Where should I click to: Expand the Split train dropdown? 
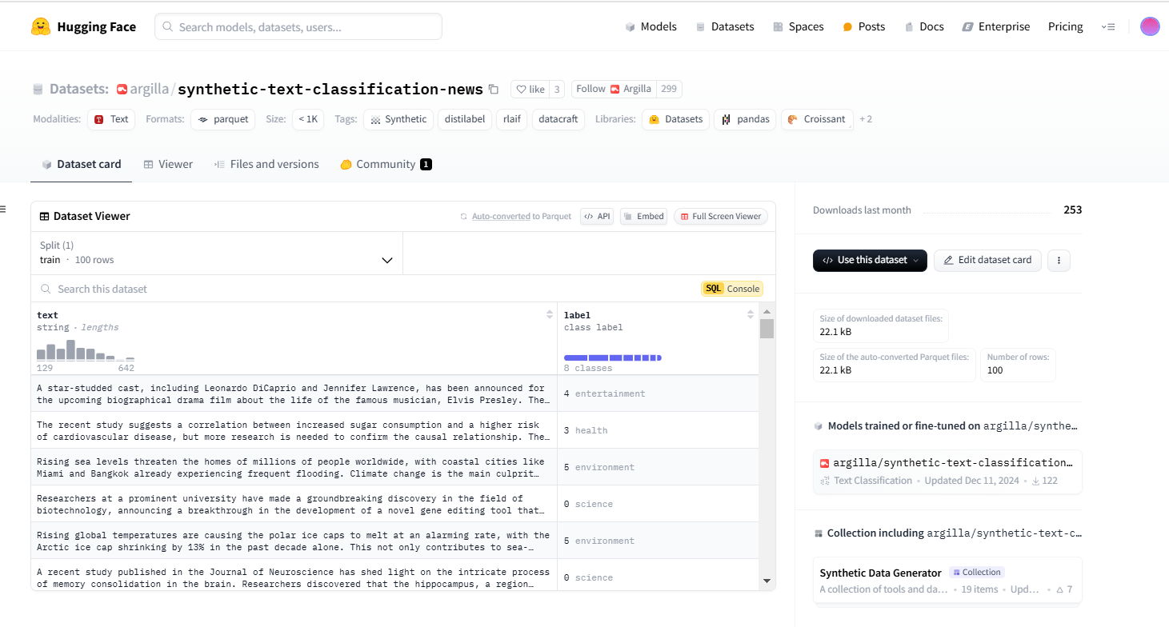pyautogui.click(x=217, y=253)
